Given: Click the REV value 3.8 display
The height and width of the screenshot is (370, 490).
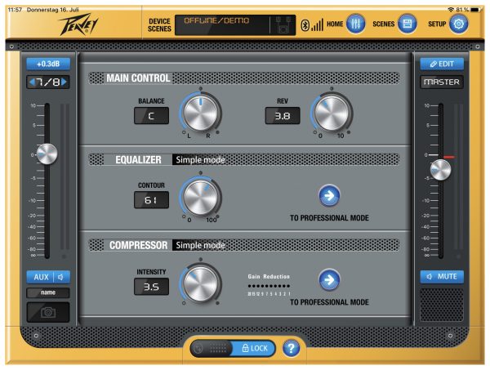Looking at the screenshot, I should [283, 116].
